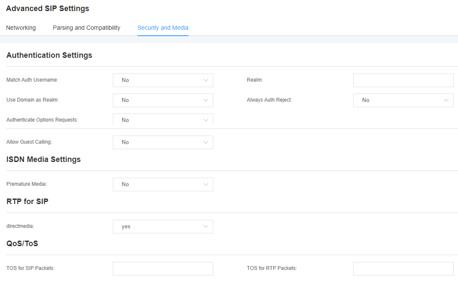Click the TOS for RTP Packets field
Image resolution: width=458 pixels, height=281 pixels.
tap(404, 268)
